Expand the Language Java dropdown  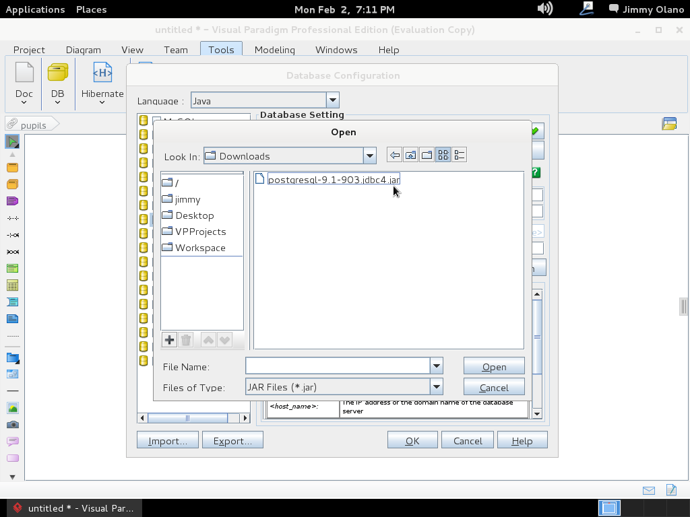pyautogui.click(x=332, y=101)
